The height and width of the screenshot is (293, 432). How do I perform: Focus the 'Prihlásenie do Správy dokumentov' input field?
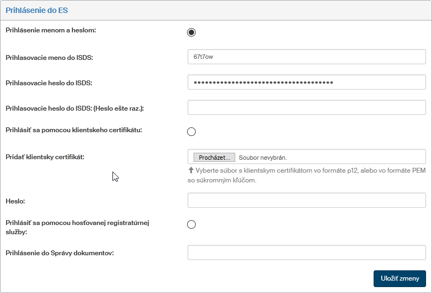tap(307, 253)
